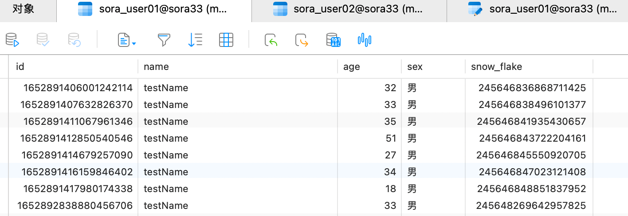This screenshot has height=216, width=628.
Task: Click the age column header
Action: coord(352,67)
